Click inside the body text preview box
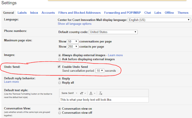The height and width of the screenshot is (118, 192). [104, 100]
